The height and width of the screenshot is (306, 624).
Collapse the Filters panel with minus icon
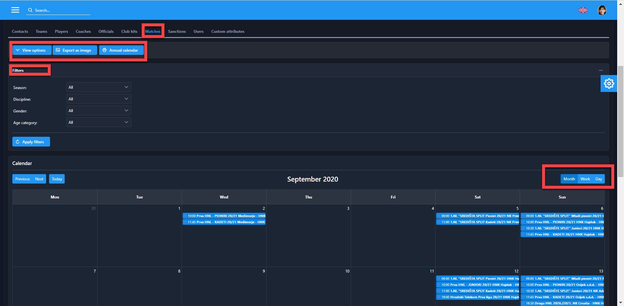(x=601, y=70)
